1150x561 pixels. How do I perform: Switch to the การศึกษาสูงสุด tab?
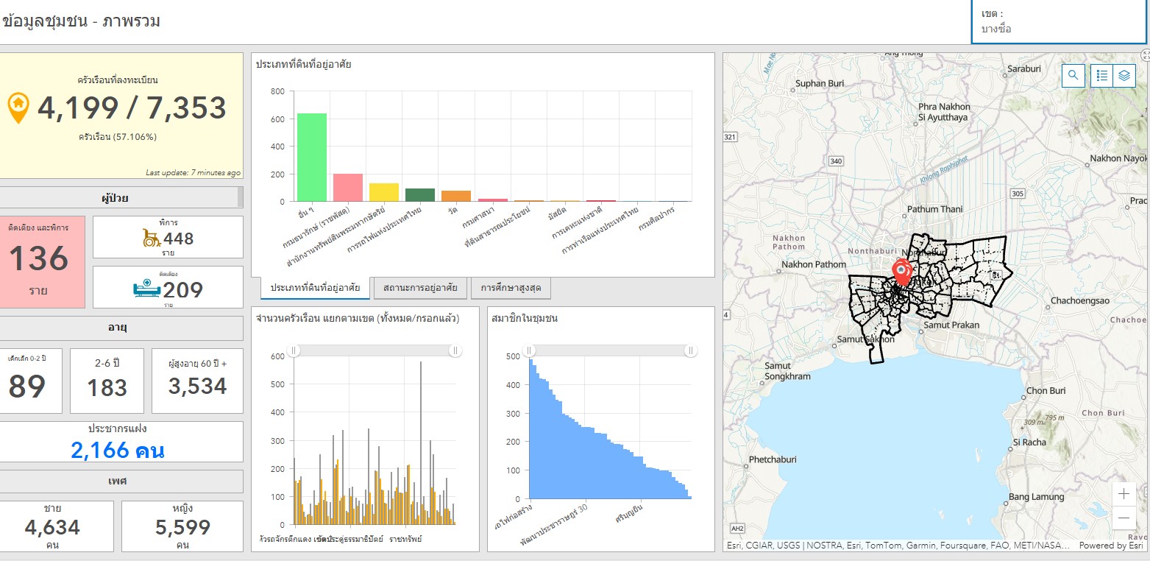pyautogui.click(x=510, y=288)
